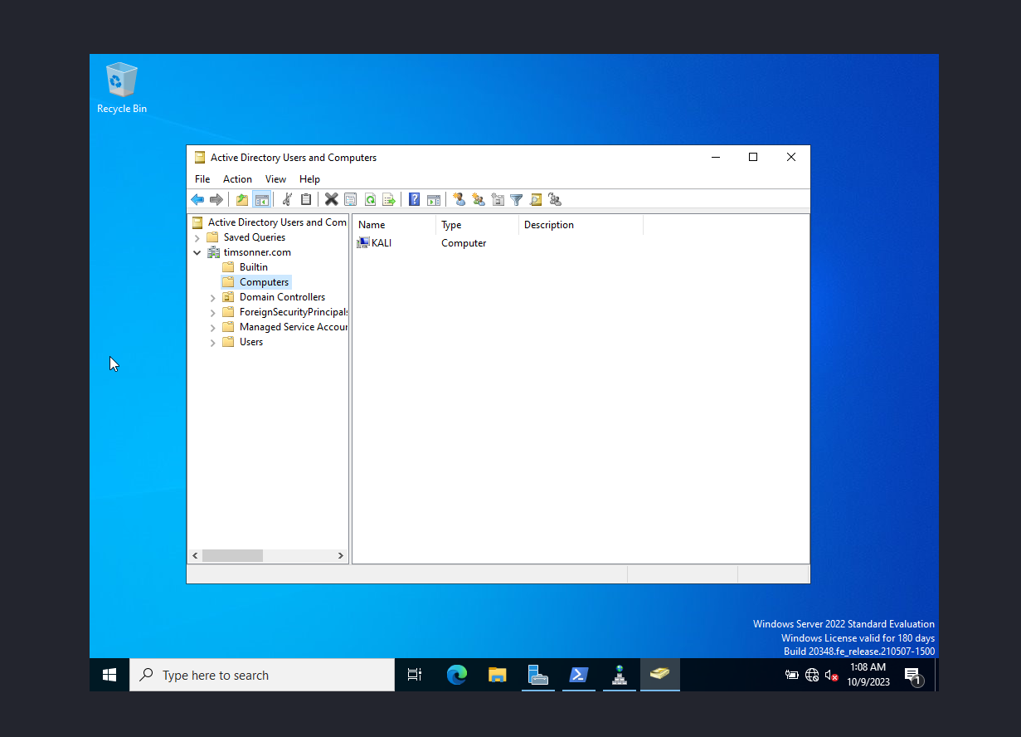
Task: Open the Help menu
Action: click(309, 179)
